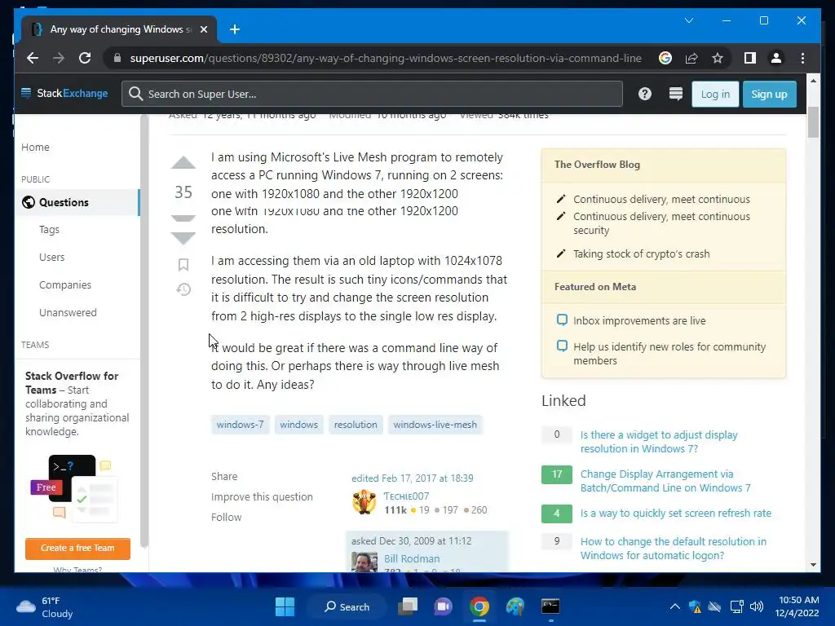Open Tags in the sidebar
Viewport: 835px width, 626px height.
point(49,229)
